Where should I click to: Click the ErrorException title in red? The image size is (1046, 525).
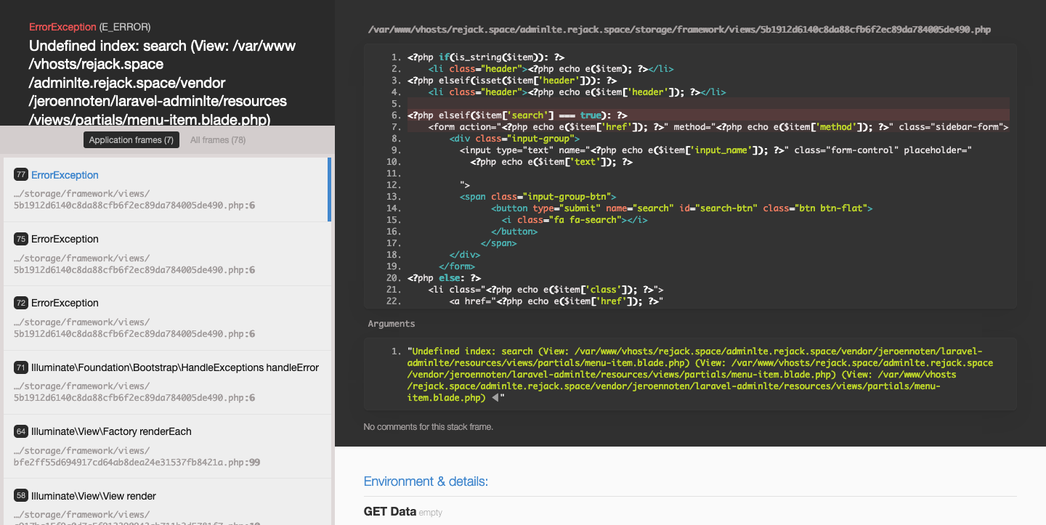[62, 27]
